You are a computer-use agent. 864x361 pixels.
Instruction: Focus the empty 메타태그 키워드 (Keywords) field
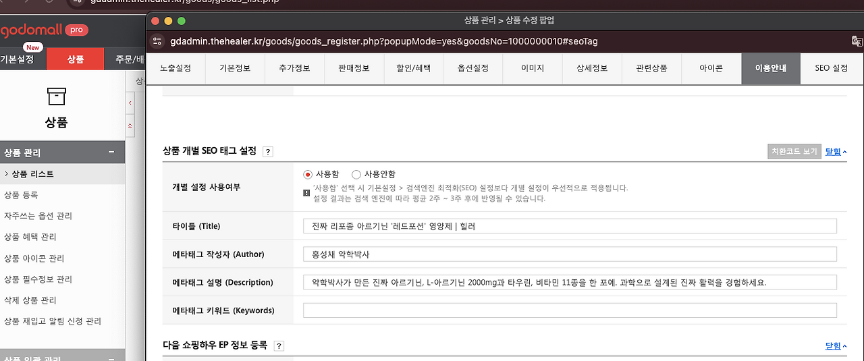click(570, 310)
